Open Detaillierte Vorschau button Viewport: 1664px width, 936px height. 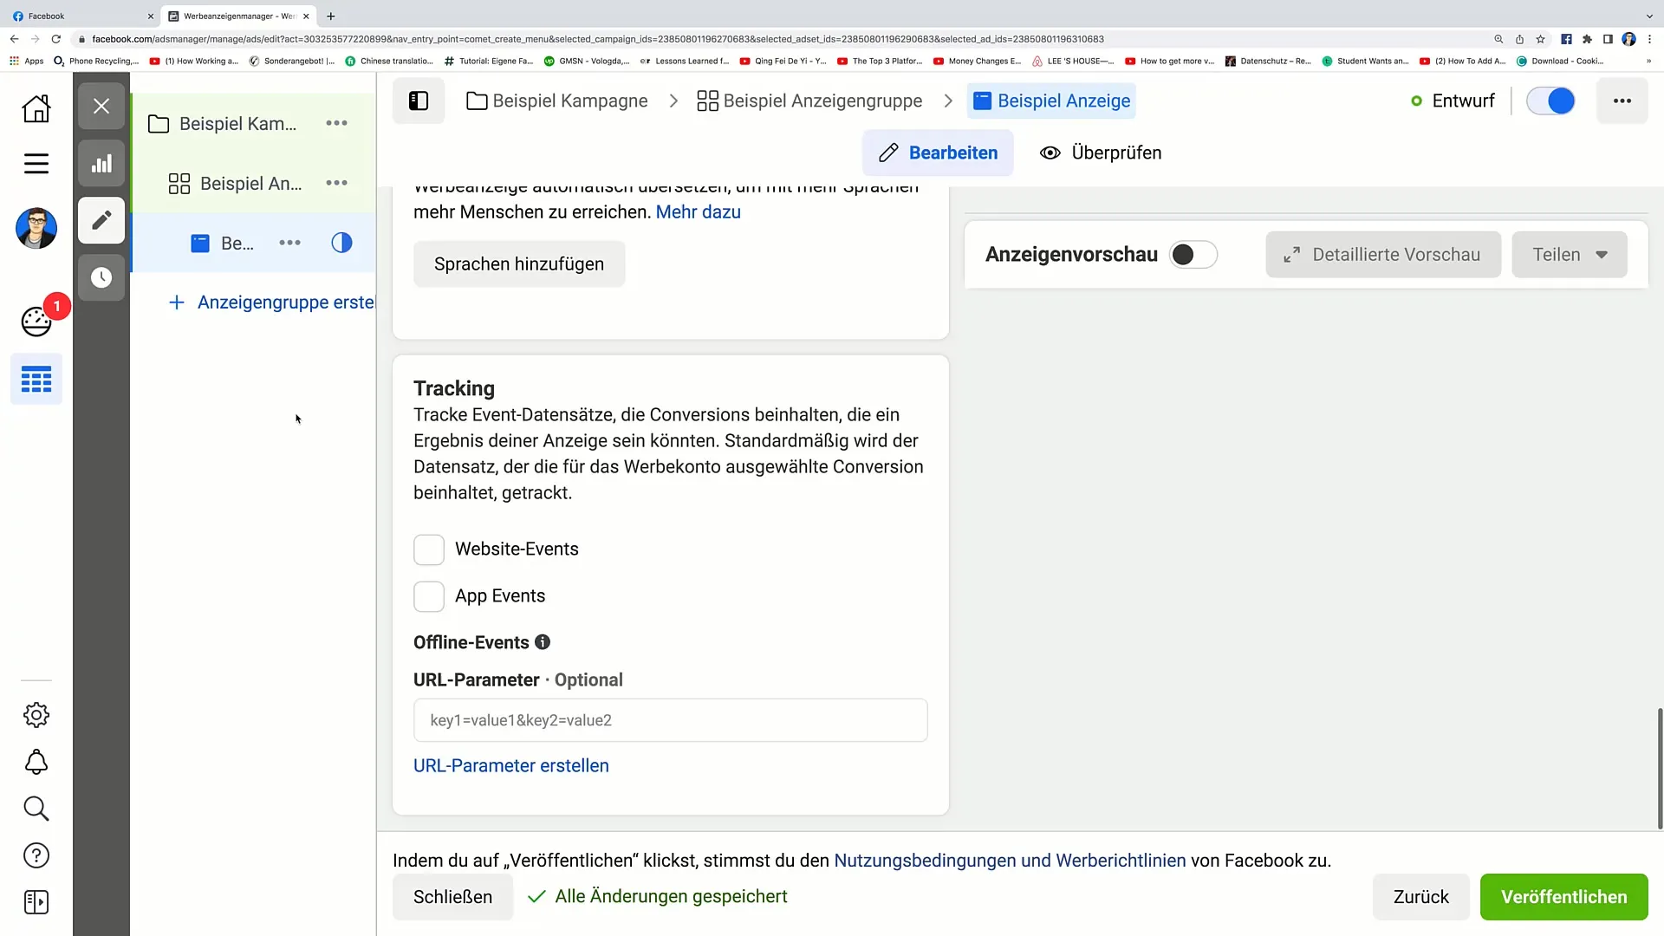(x=1382, y=255)
